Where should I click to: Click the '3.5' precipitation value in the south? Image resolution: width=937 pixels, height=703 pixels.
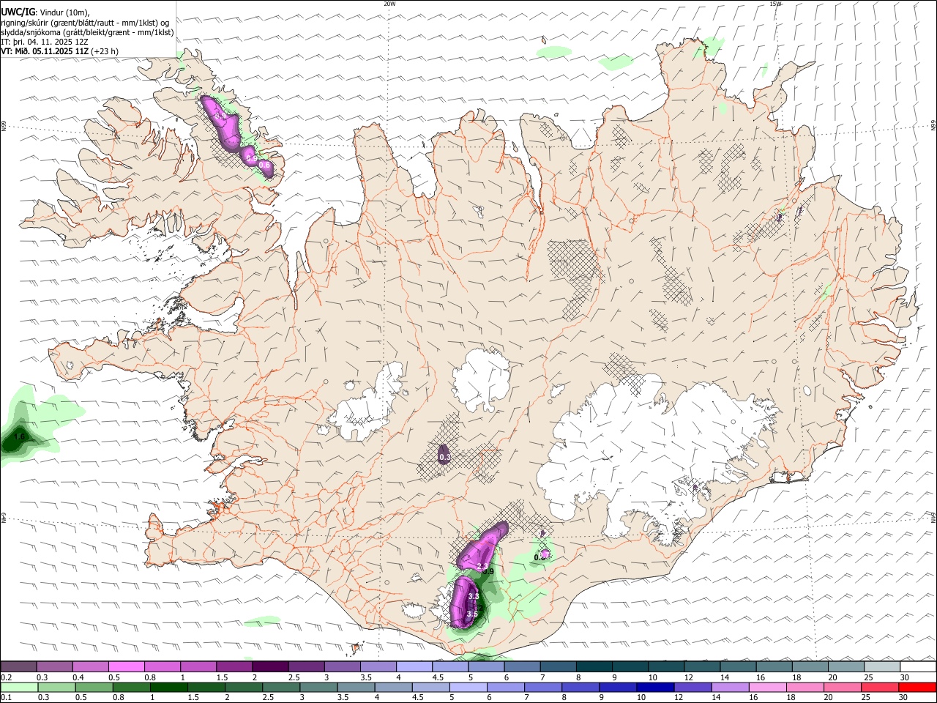tap(472, 614)
